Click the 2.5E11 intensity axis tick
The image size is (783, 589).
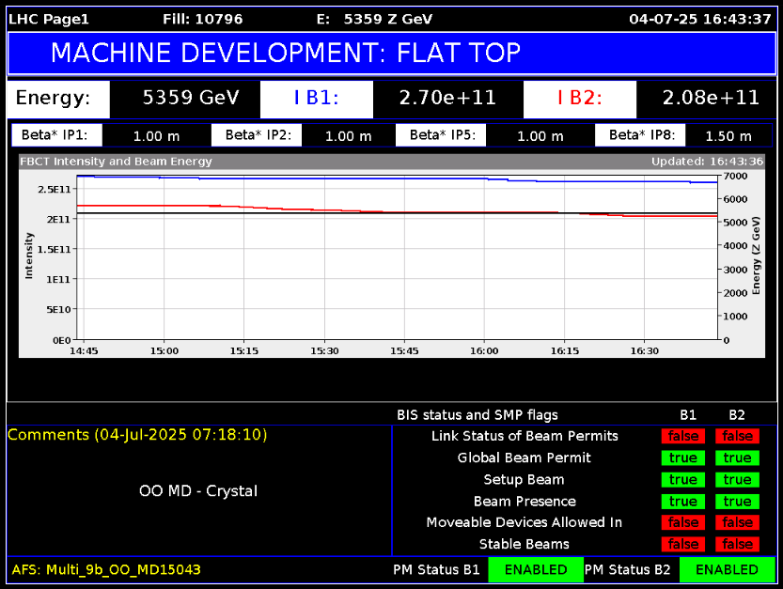(55, 189)
